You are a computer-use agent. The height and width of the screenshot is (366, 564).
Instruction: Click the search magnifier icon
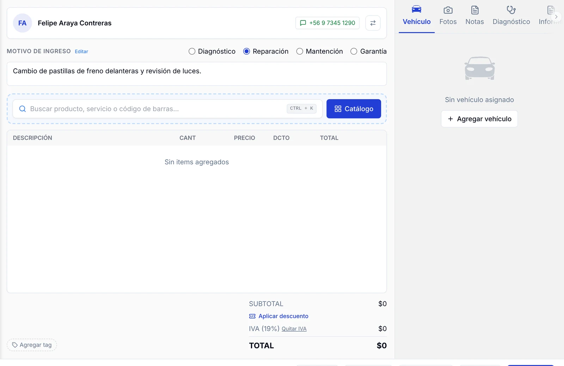click(x=22, y=109)
